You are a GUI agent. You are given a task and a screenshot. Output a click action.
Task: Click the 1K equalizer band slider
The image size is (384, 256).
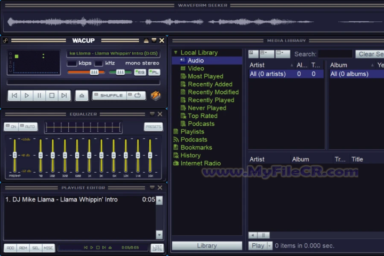click(x=89, y=155)
